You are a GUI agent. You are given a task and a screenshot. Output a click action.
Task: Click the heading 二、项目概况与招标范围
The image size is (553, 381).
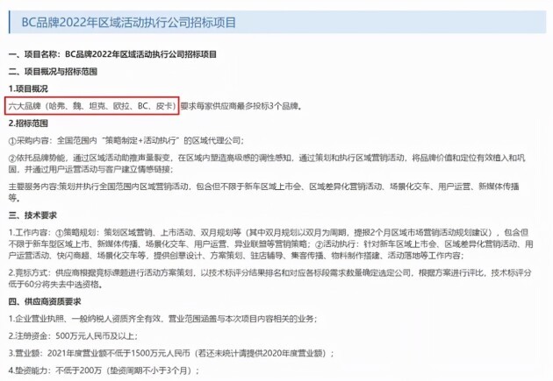[53, 72]
